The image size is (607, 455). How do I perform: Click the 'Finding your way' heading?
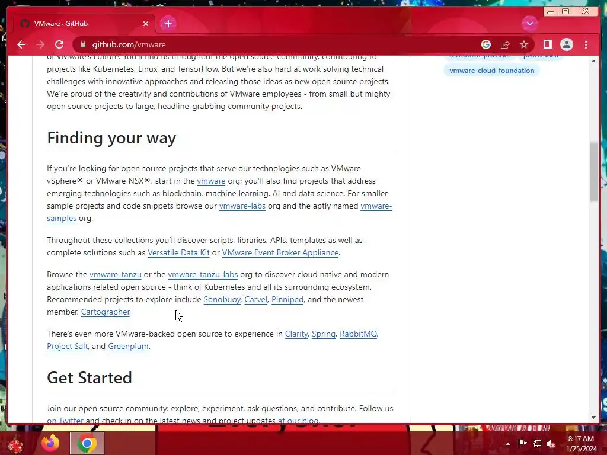click(x=111, y=138)
